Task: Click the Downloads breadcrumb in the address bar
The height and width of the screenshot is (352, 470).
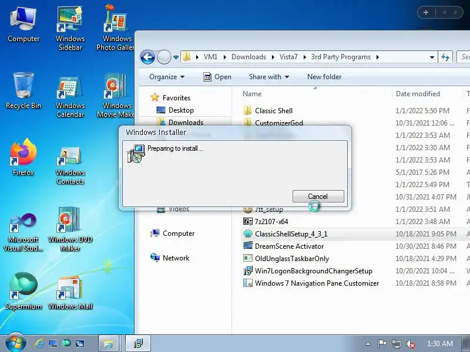Action: click(249, 57)
